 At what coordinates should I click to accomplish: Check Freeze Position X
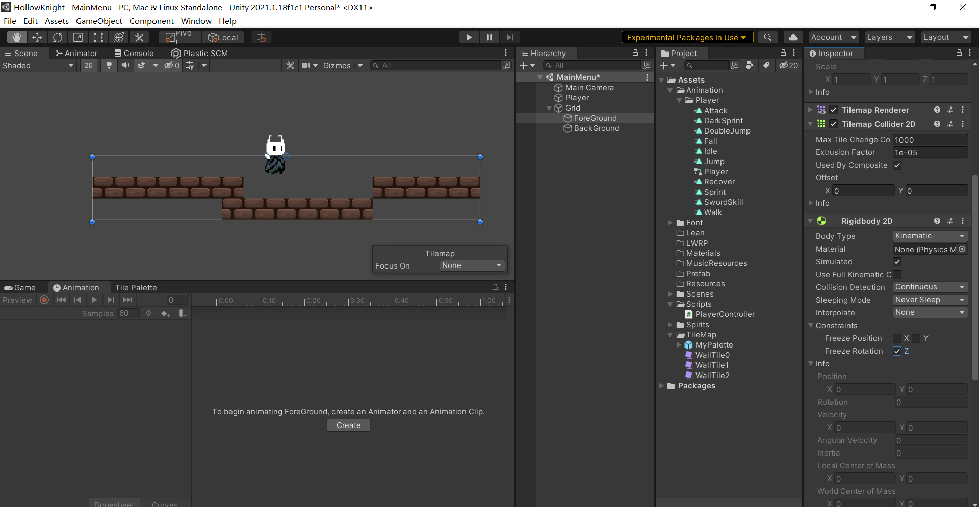click(x=897, y=338)
